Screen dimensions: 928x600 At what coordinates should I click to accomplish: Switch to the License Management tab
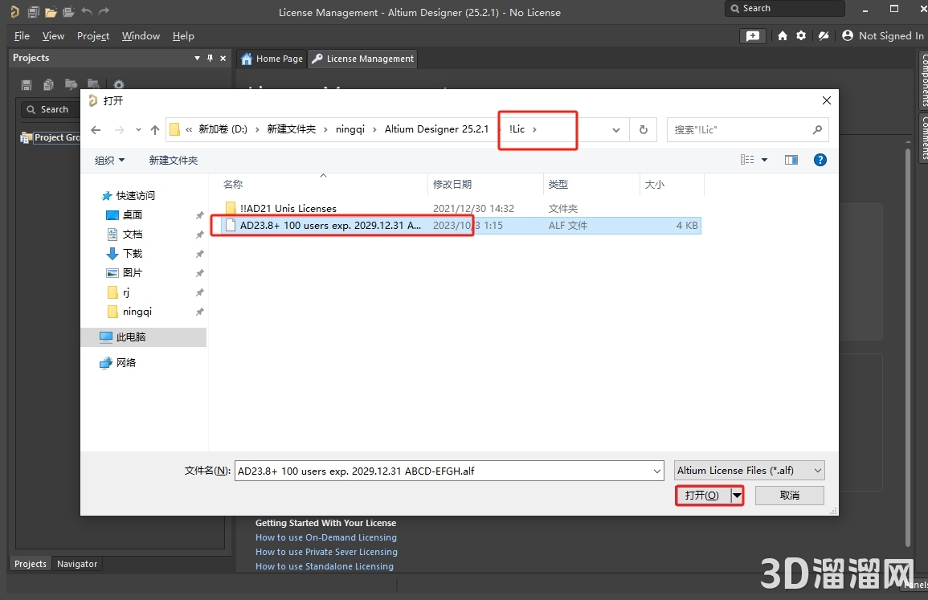pyautogui.click(x=363, y=59)
